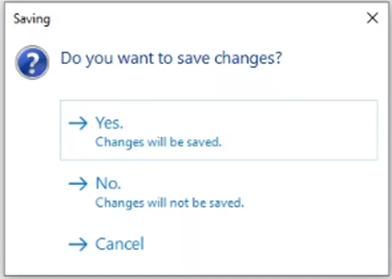Click the arrow icon beside No

tap(78, 184)
